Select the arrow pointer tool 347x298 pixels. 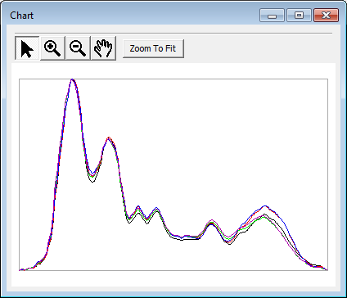tap(27, 48)
